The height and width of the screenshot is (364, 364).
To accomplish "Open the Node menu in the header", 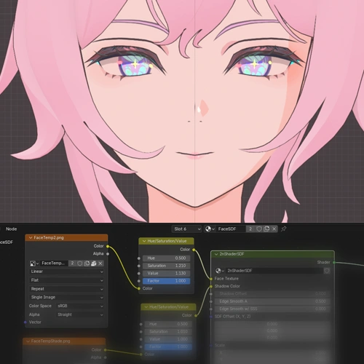I will pyautogui.click(x=11, y=229).
